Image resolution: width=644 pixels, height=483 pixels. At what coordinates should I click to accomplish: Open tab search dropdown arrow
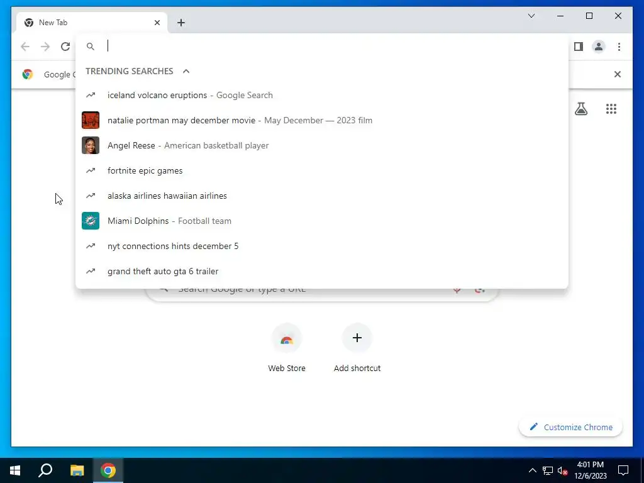pyautogui.click(x=531, y=16)
